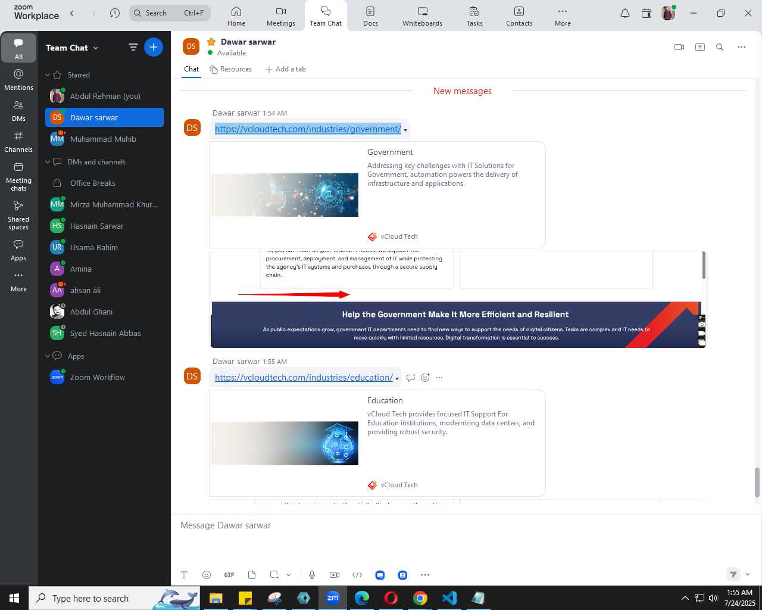The height and width of the screenshot is (610, 762).
Task: Open the Team Chat filter icon
Action: pos(133,47)
